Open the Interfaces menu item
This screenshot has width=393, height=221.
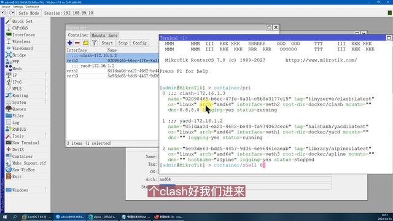(23, 35)
